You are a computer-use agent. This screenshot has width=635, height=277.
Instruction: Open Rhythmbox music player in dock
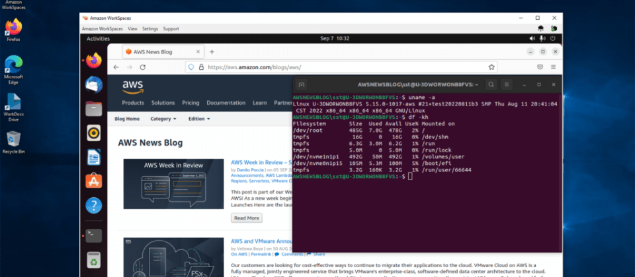tap(93, 133)
